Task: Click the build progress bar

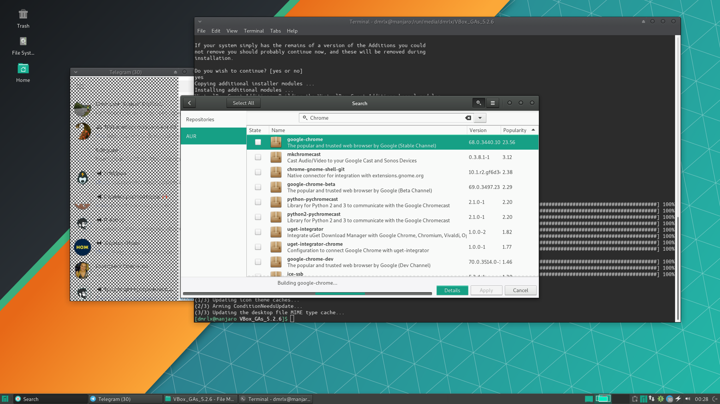Action: [x=307, y=293]
